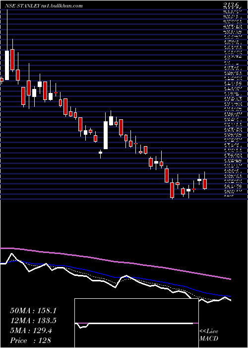Click the Price : 128 label
Image resolution: width=248 pixels, height=348 pixels.
(x=31, y=341)
